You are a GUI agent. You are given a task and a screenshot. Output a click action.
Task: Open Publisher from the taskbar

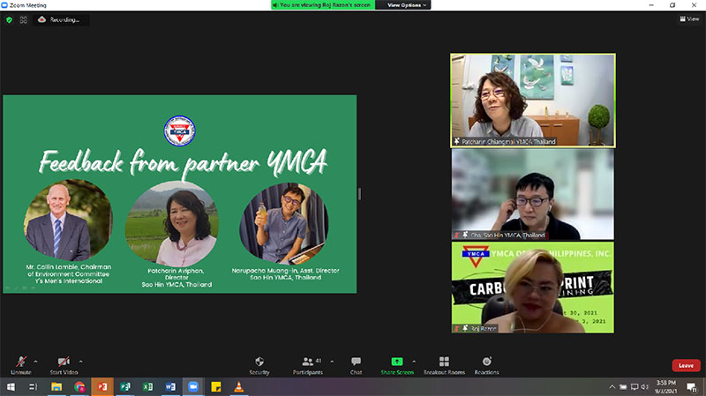(x=125, y=386)
